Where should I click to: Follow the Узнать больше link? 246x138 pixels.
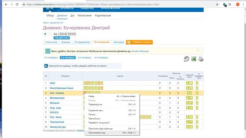click(x=140, y=51)
